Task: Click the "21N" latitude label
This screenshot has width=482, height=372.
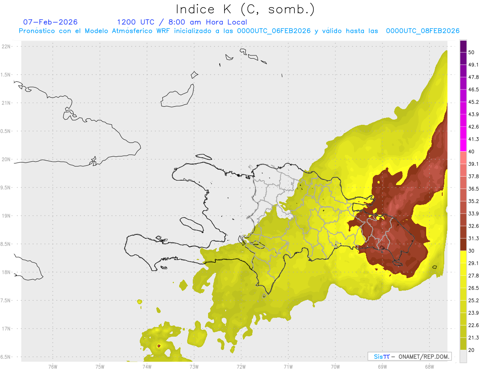Action: pyautogui.click(x=7, y=103)
